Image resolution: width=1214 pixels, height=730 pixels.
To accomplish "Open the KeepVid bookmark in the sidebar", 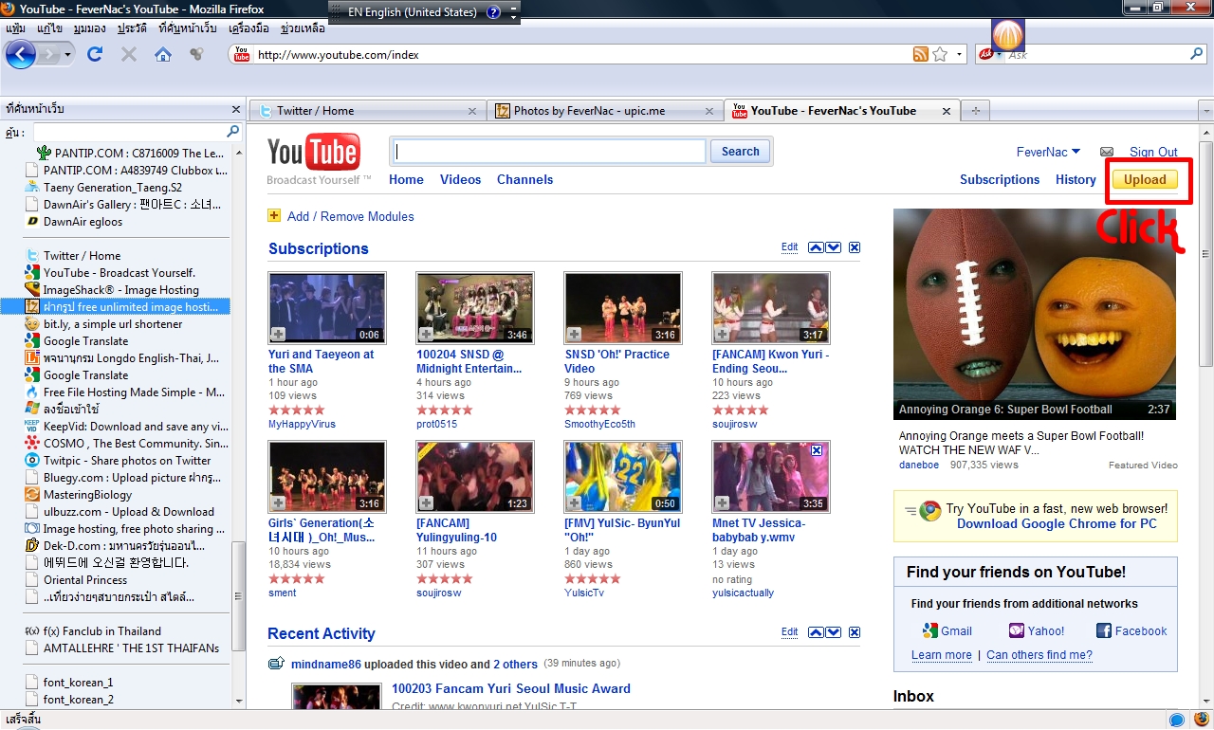I will click(x=126, y=427).
